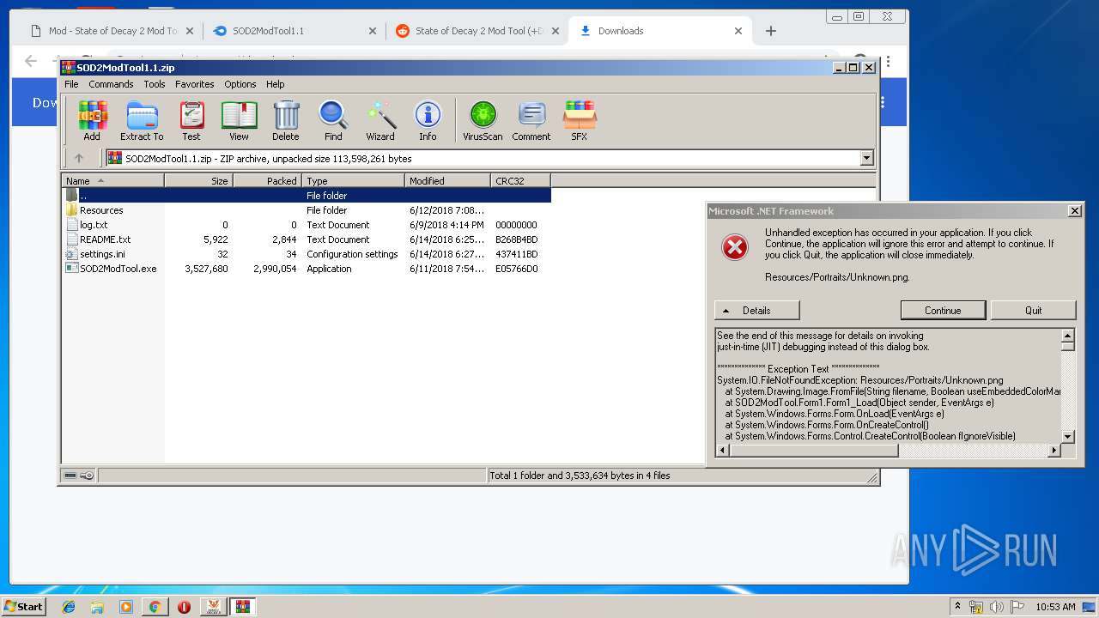Sort by Type column header
Viewport: 1099px width, 618px height.
(353, 180)
